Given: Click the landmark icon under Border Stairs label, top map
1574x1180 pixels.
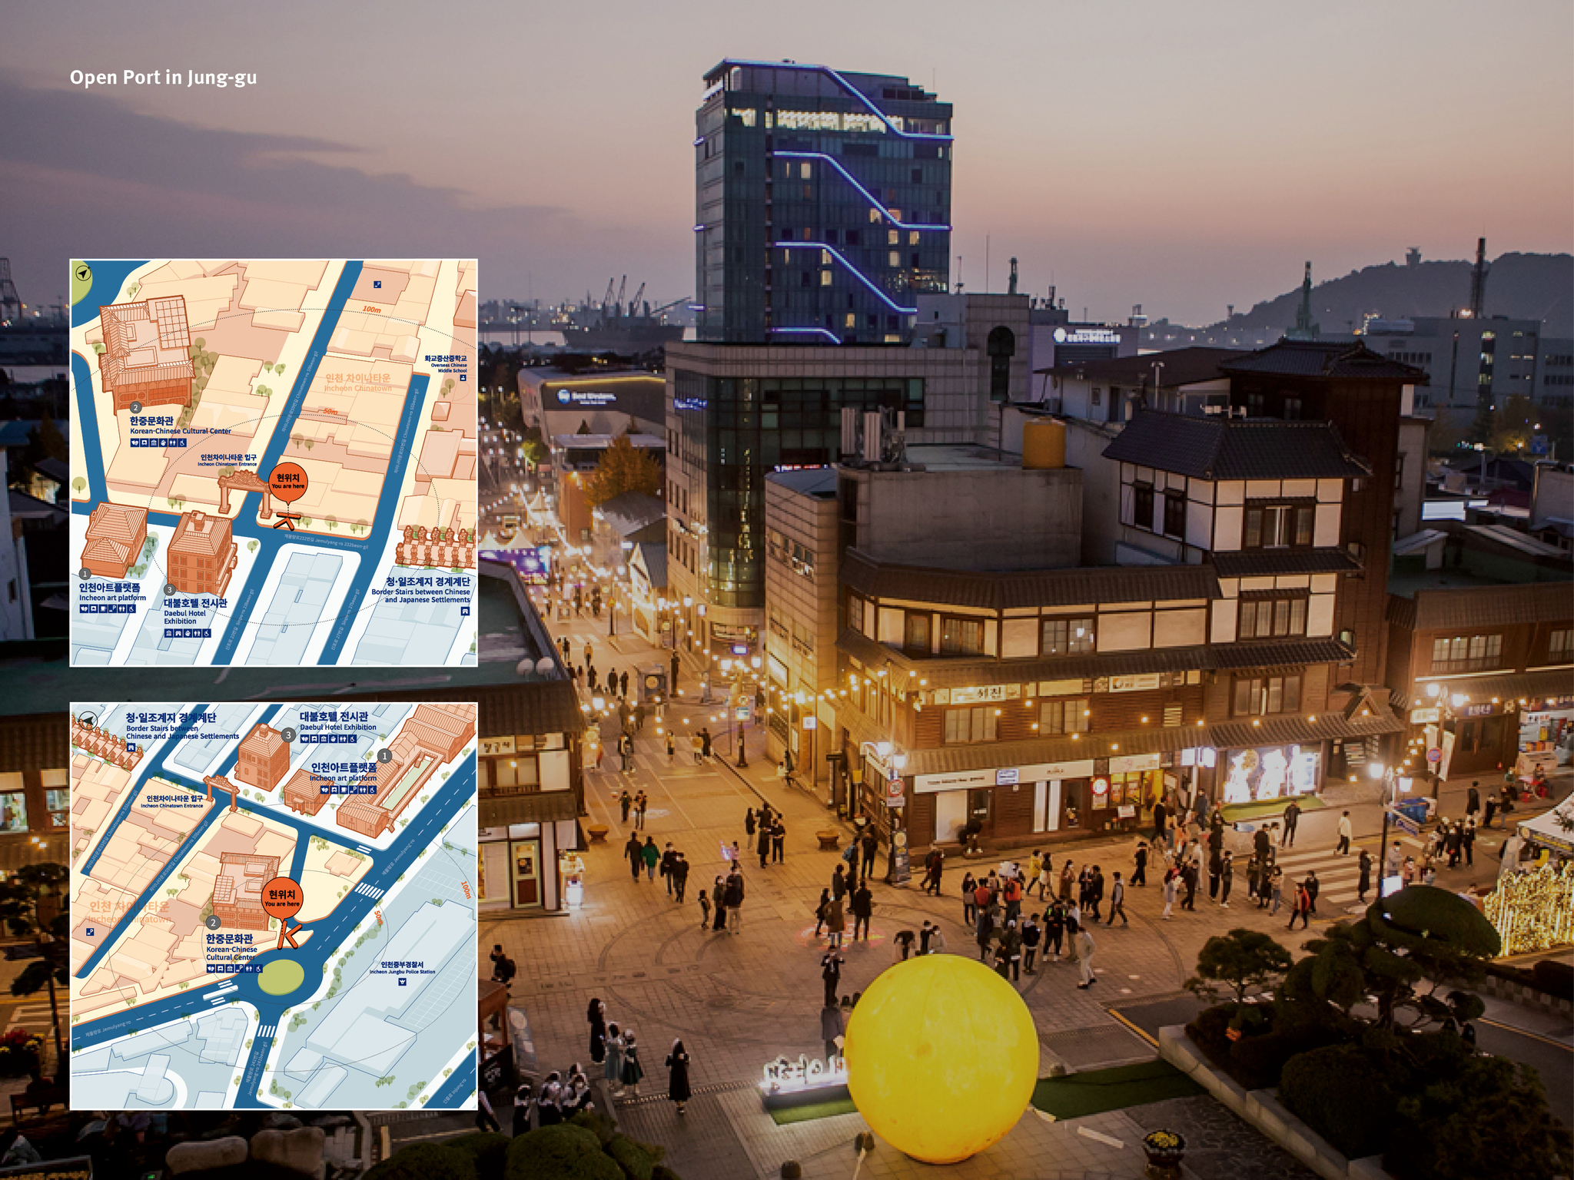Looking at the screenshot, I should [x=466, y=611].
